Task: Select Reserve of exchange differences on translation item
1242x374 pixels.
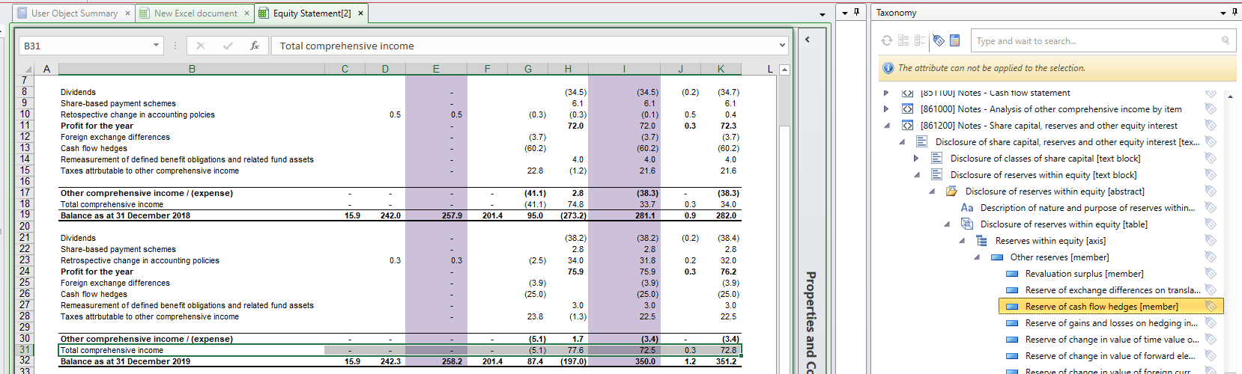Action: tap(1112, 290)
